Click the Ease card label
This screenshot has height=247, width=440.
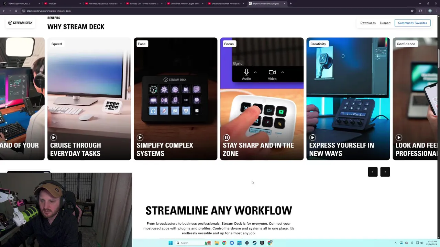tap(142, 44)
